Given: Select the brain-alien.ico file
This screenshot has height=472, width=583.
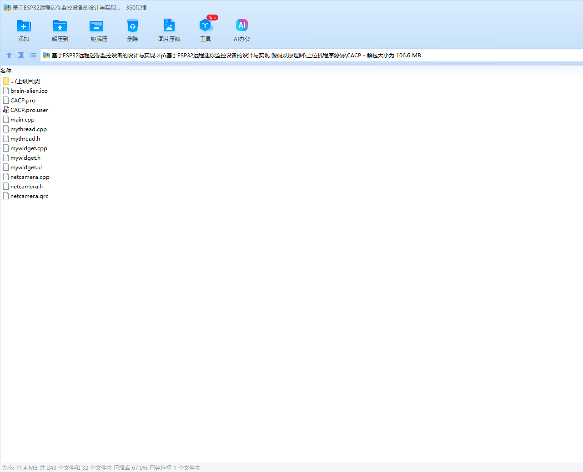Looking at the screenshot, I should point(29,91).
